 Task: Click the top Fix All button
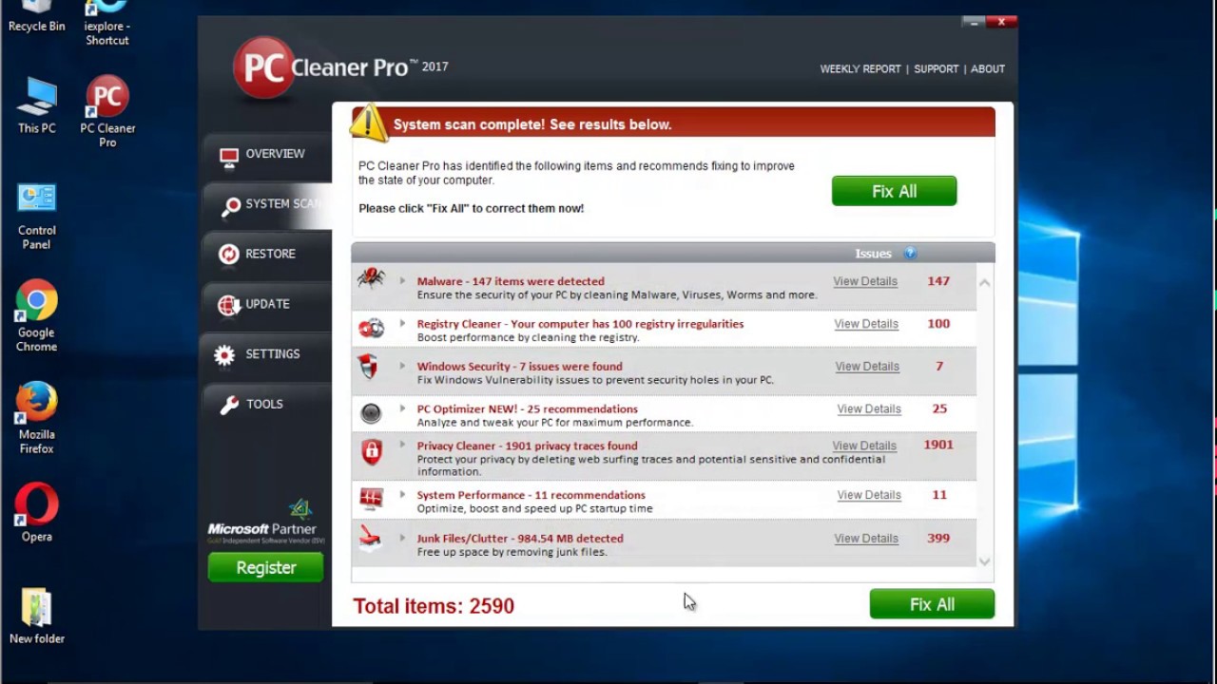click(894, 191)
